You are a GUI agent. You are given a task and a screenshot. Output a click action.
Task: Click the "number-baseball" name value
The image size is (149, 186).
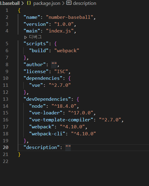tap(70, 17)
